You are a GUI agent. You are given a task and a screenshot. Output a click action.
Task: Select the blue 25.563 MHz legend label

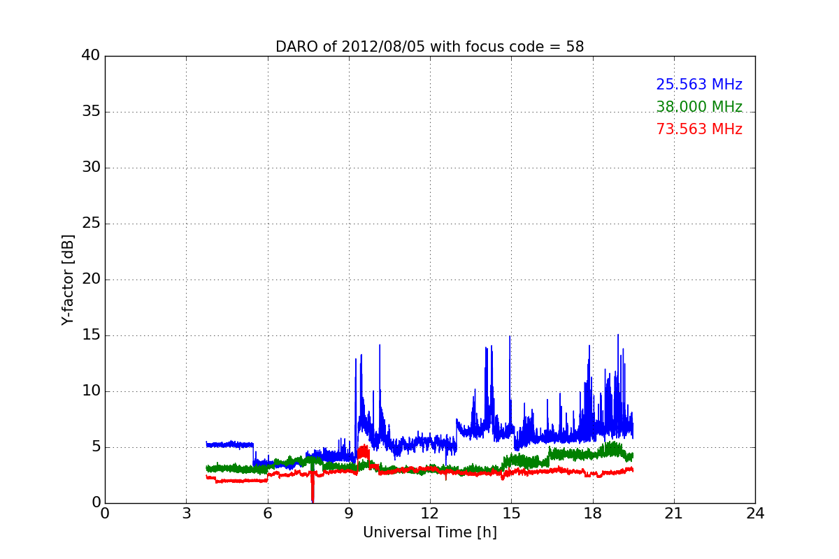(x=699, y=85)
